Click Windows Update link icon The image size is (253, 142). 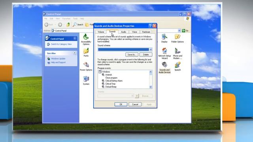click(49, 59)
